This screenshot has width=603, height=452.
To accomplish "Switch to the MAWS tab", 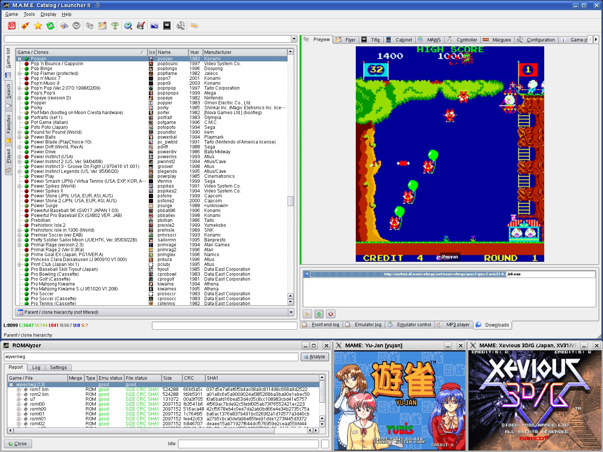I will coord(430,40).
